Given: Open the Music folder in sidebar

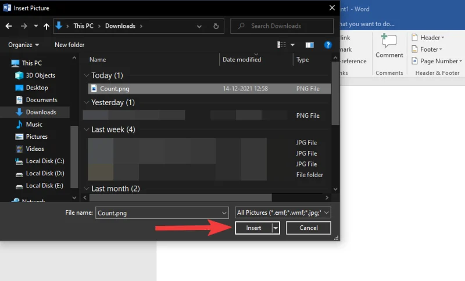Looking at the screenshot, I should [x=34, y=124].
